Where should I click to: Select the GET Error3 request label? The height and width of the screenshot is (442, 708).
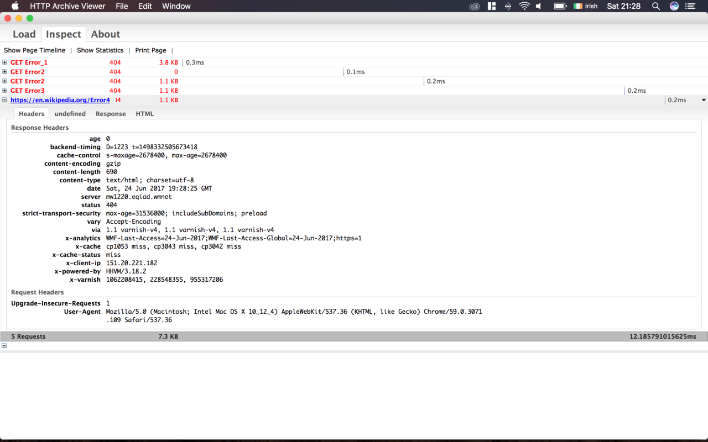pyautogui.click(x=28, y=91)
